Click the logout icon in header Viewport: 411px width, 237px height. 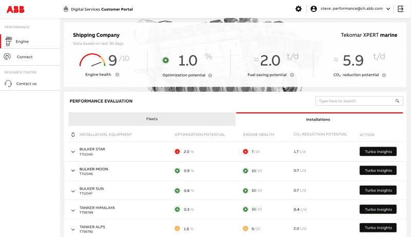pos(401,9)
